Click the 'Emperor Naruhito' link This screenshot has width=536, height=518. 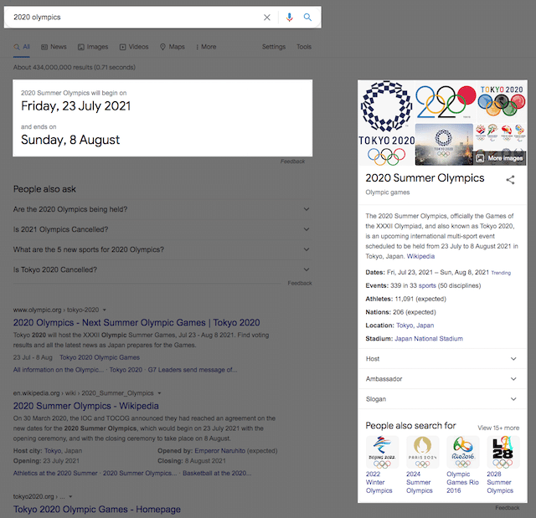219,451
